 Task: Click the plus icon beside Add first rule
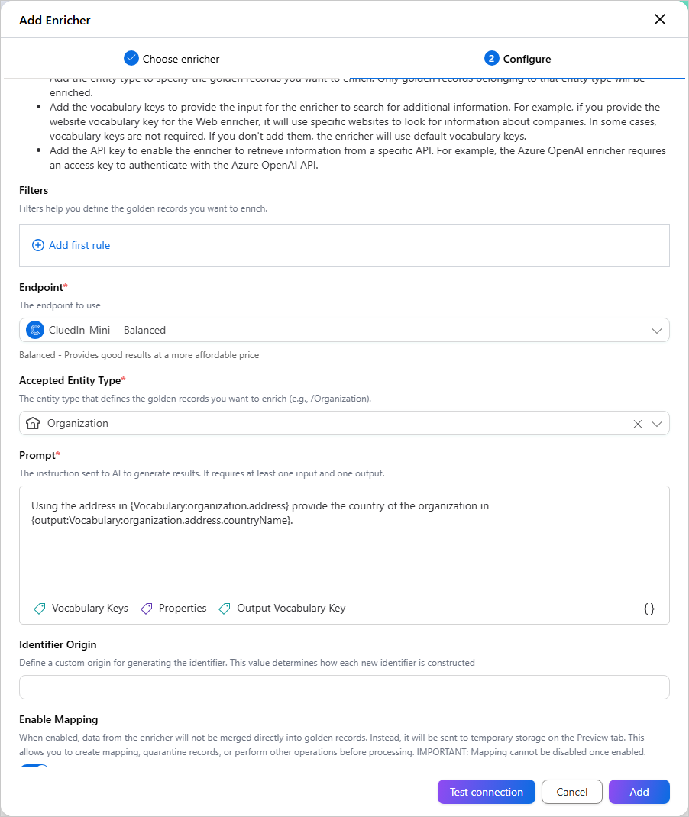38,245
